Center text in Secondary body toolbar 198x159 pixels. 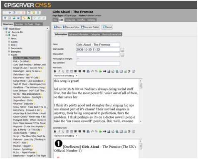(x=80, y=131)
